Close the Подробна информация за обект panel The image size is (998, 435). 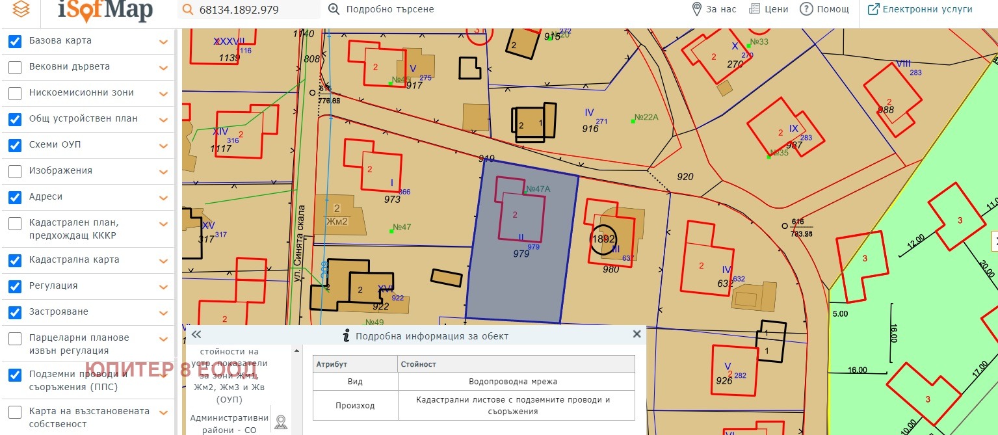637,334
